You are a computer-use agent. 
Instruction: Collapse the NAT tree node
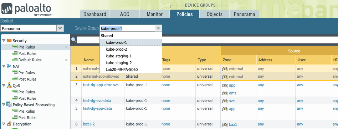pyautogui.click(x=4, y=66)
